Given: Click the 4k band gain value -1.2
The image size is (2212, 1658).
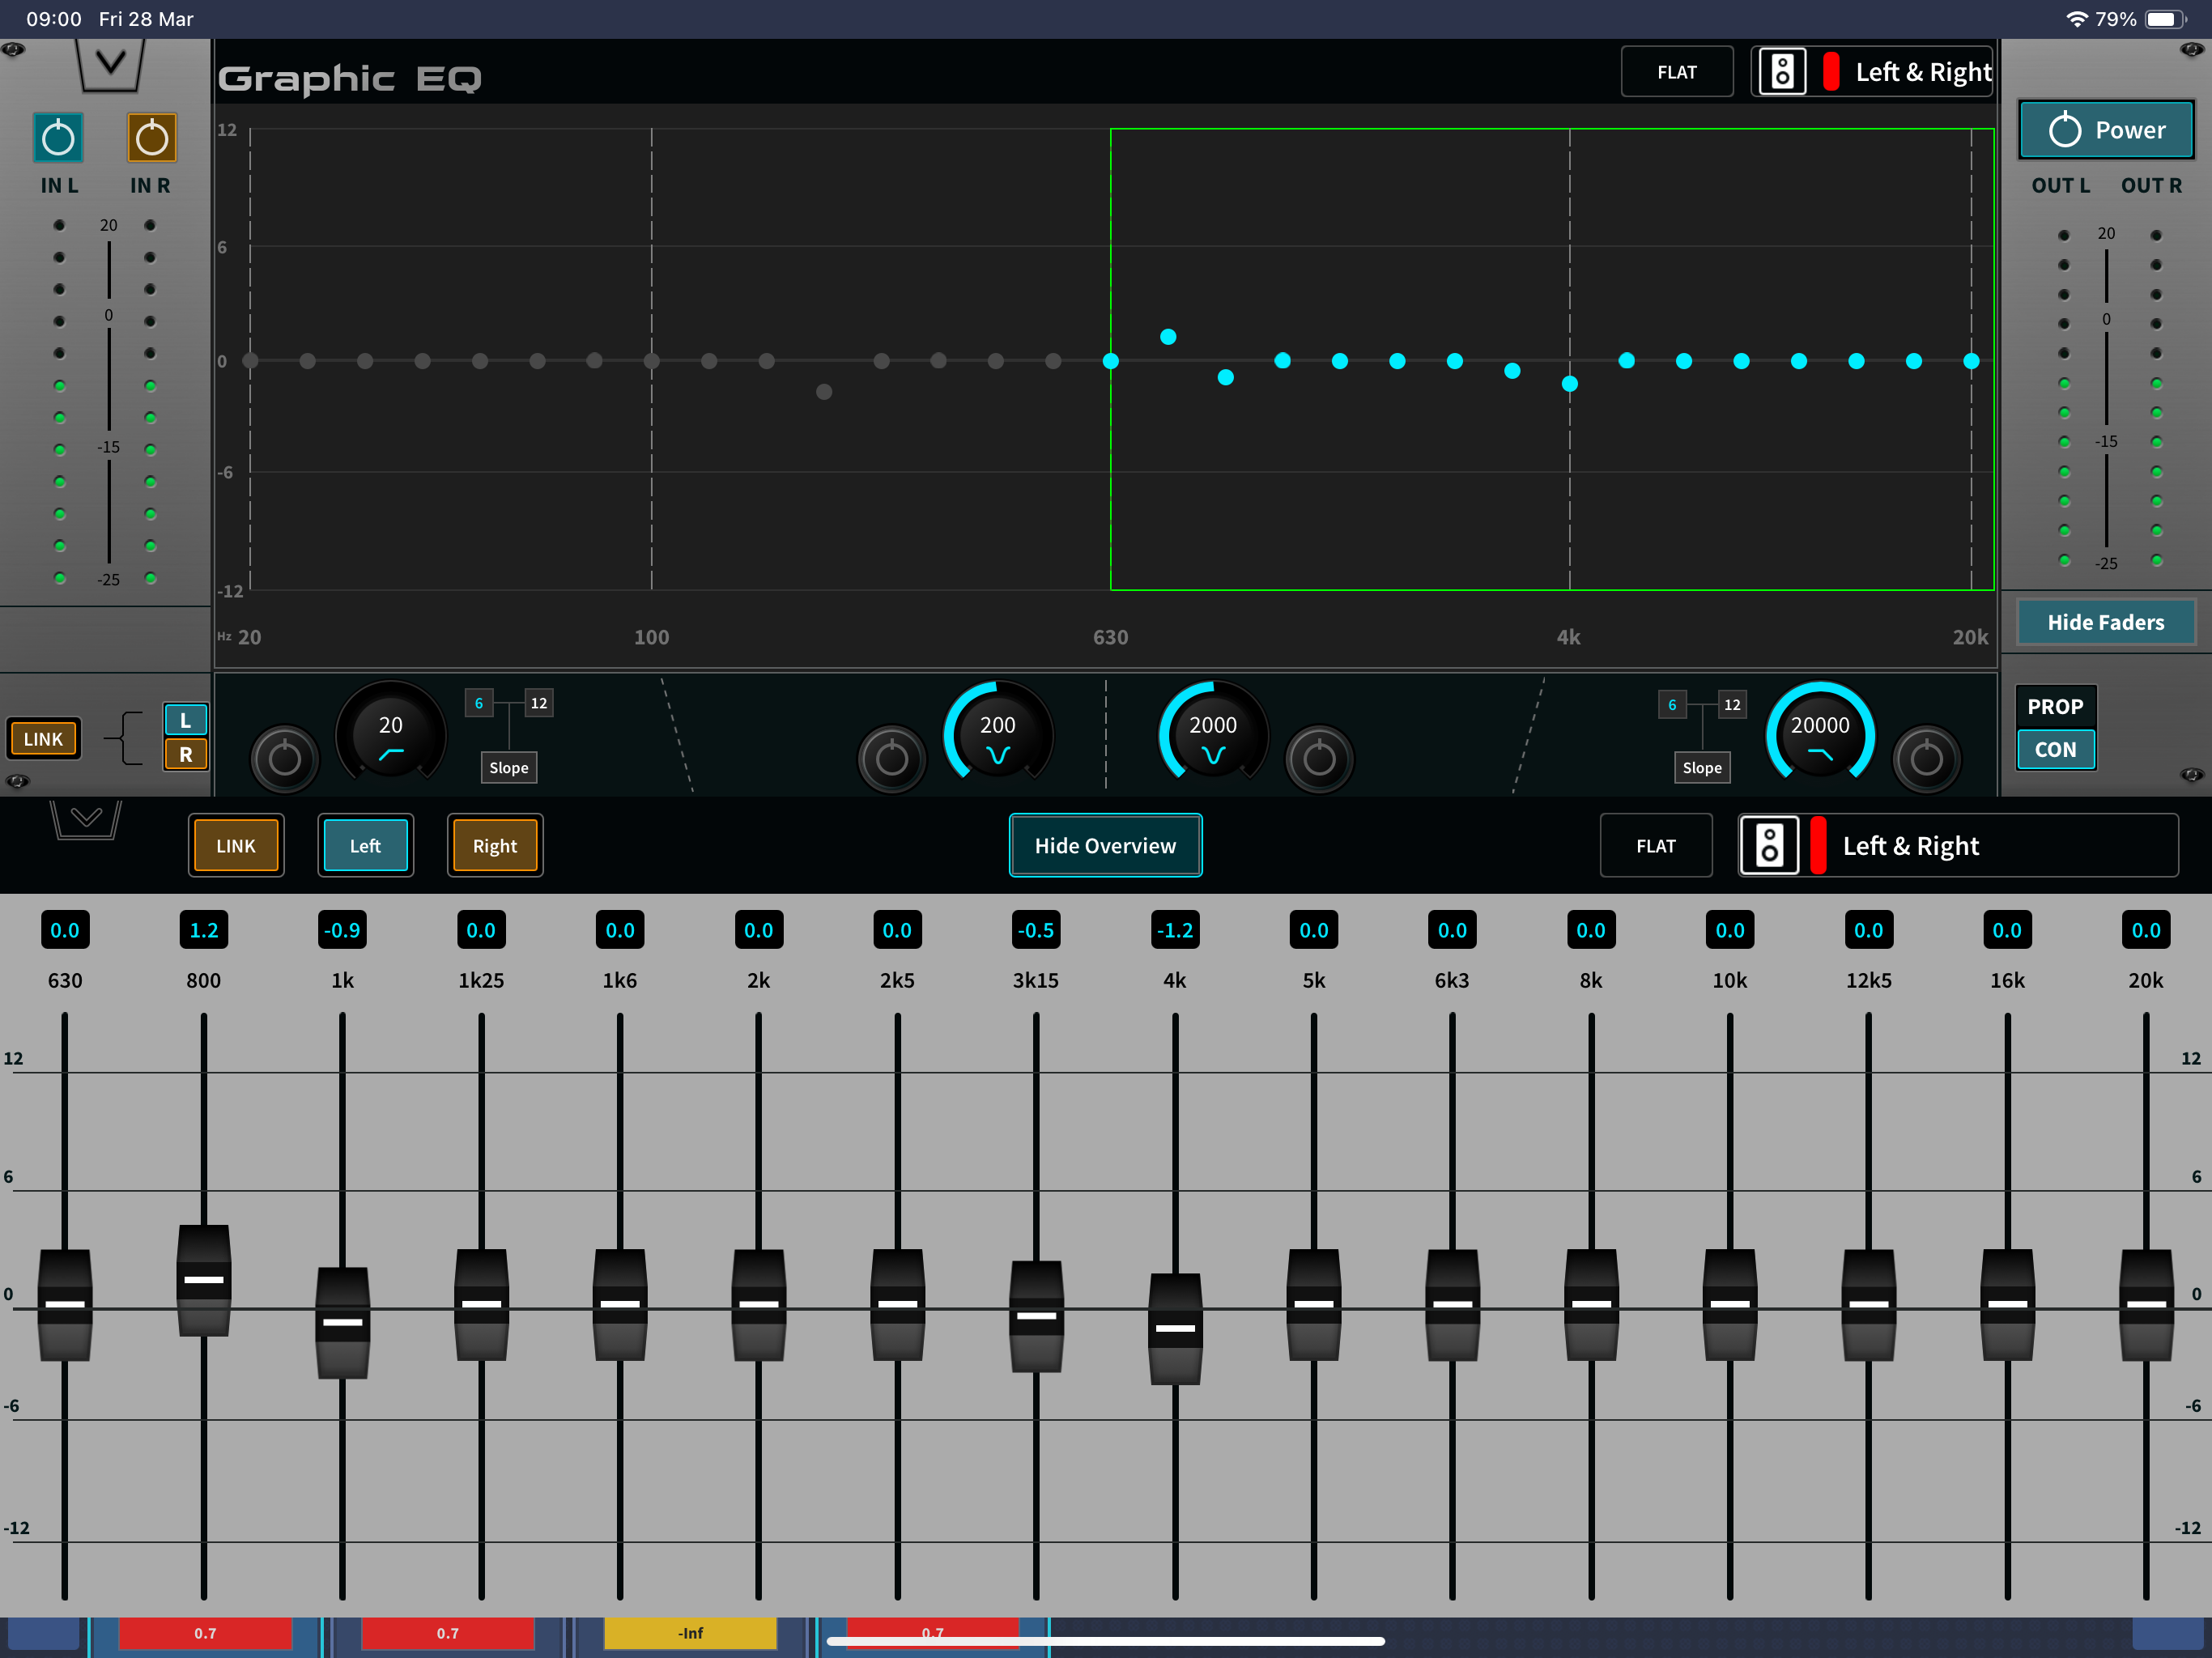Looking at the screenshot, I should (1175, 930).
